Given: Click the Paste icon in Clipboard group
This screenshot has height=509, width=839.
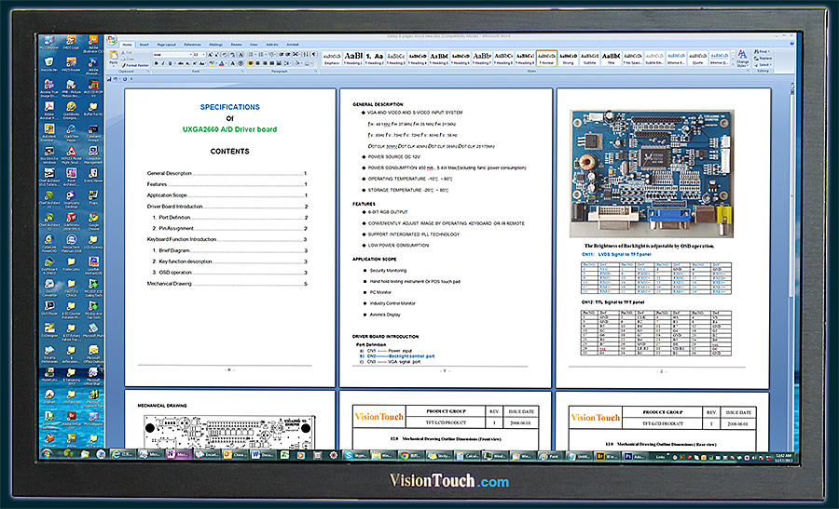Looking at the screenshot, I should click(114, 58).
